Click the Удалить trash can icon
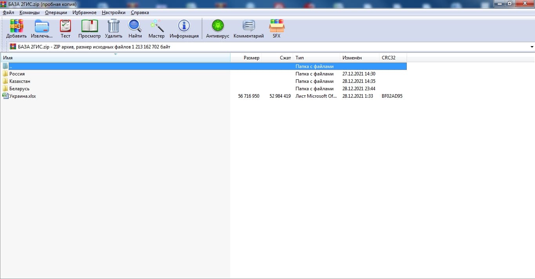The height and width of the screenshot is (279, 535). coord(114,26)
